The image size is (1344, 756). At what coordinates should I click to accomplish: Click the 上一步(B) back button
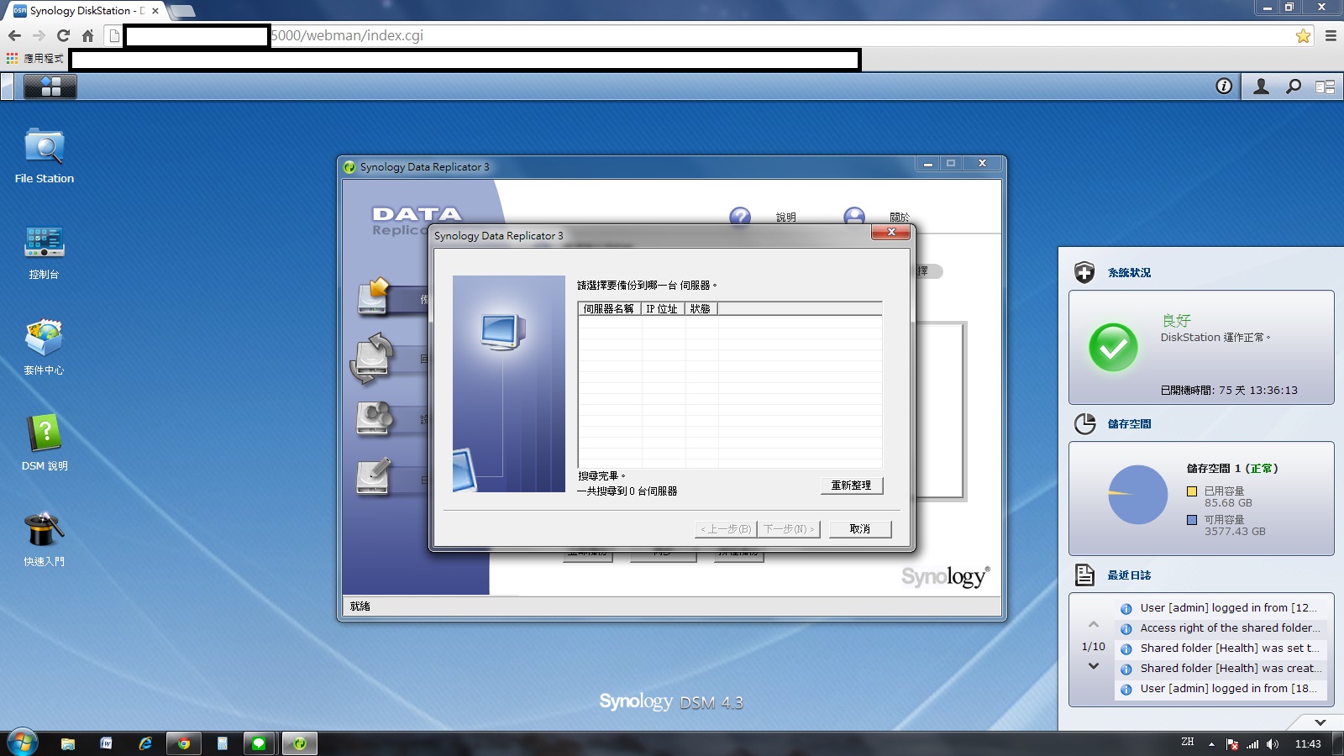click(x=726, y=529)
